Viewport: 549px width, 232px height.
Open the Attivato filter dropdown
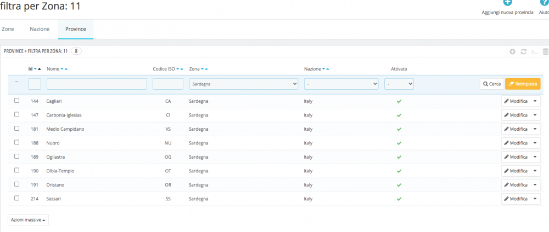pyautogui.click(x=399, y=84)
